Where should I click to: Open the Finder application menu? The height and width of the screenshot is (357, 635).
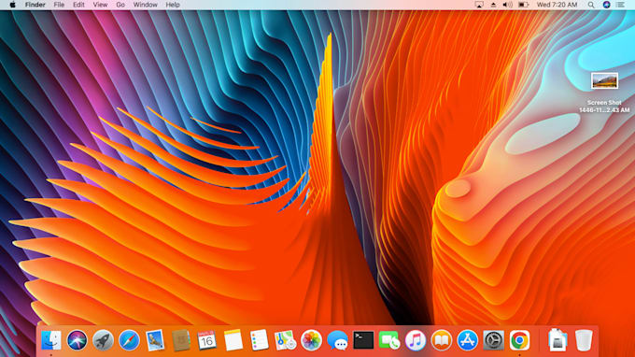click(35, 5)
